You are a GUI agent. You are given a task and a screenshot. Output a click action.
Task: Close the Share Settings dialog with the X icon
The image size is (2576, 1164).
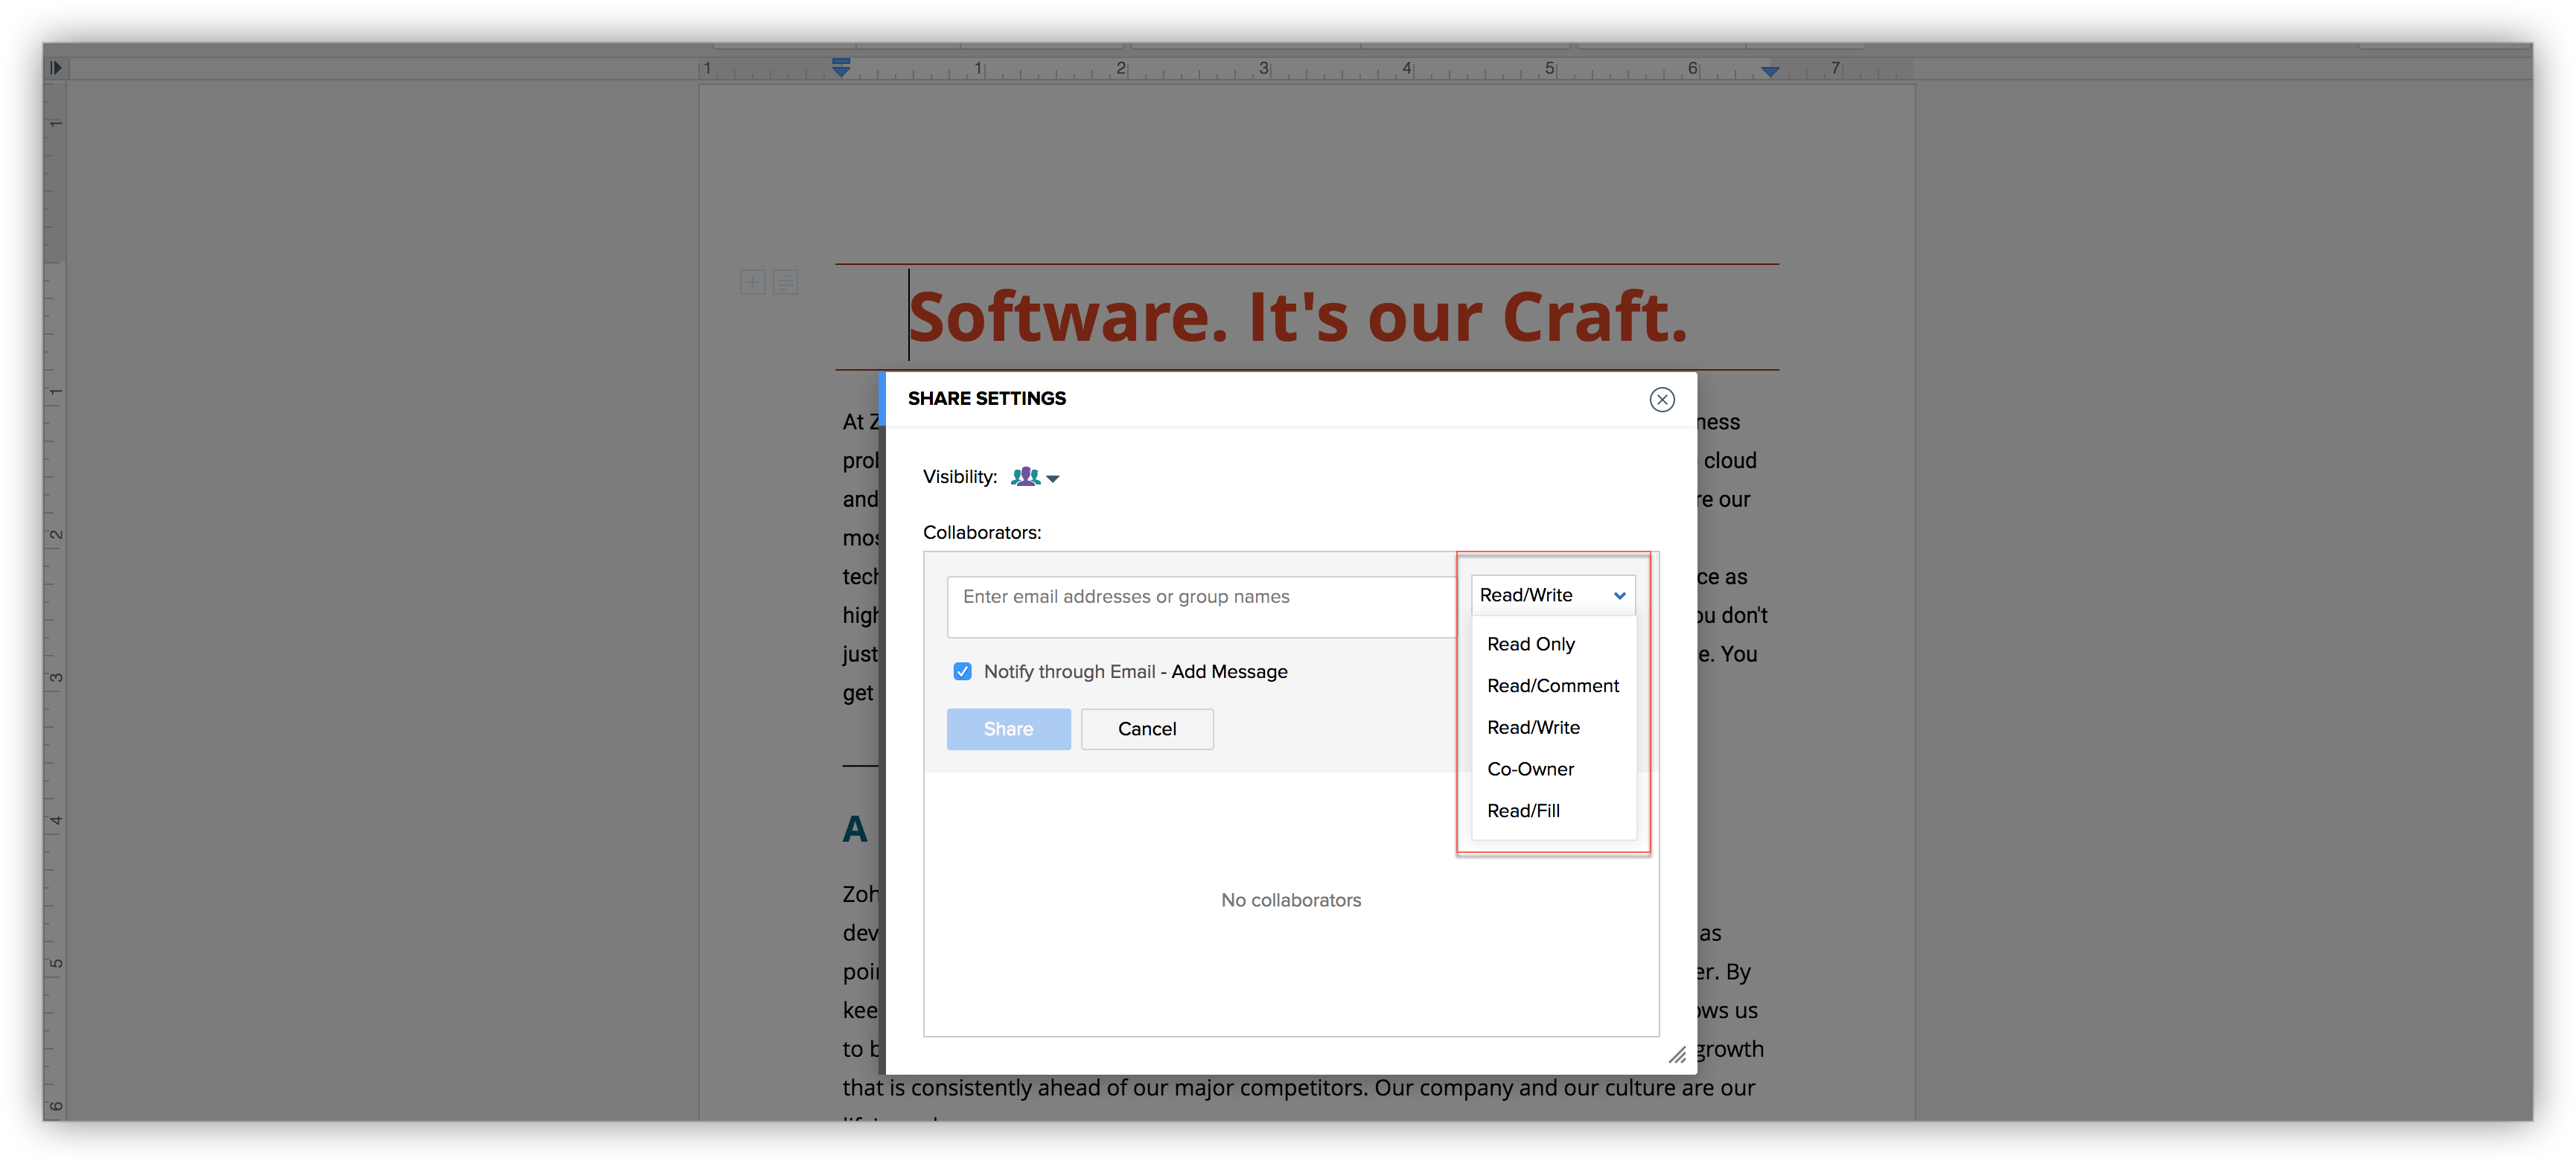(1662, 399)
